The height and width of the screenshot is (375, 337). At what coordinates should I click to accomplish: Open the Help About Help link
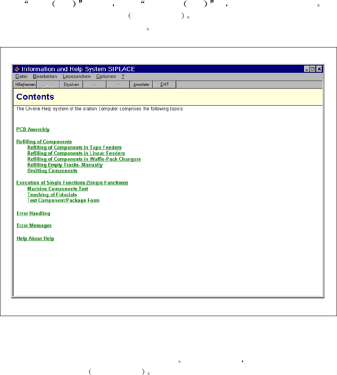click(35, 239)
